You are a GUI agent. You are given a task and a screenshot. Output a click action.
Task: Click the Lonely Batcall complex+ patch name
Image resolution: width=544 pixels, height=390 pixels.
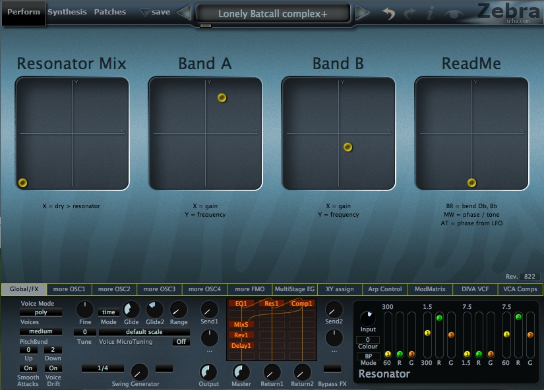coord(272,13)
